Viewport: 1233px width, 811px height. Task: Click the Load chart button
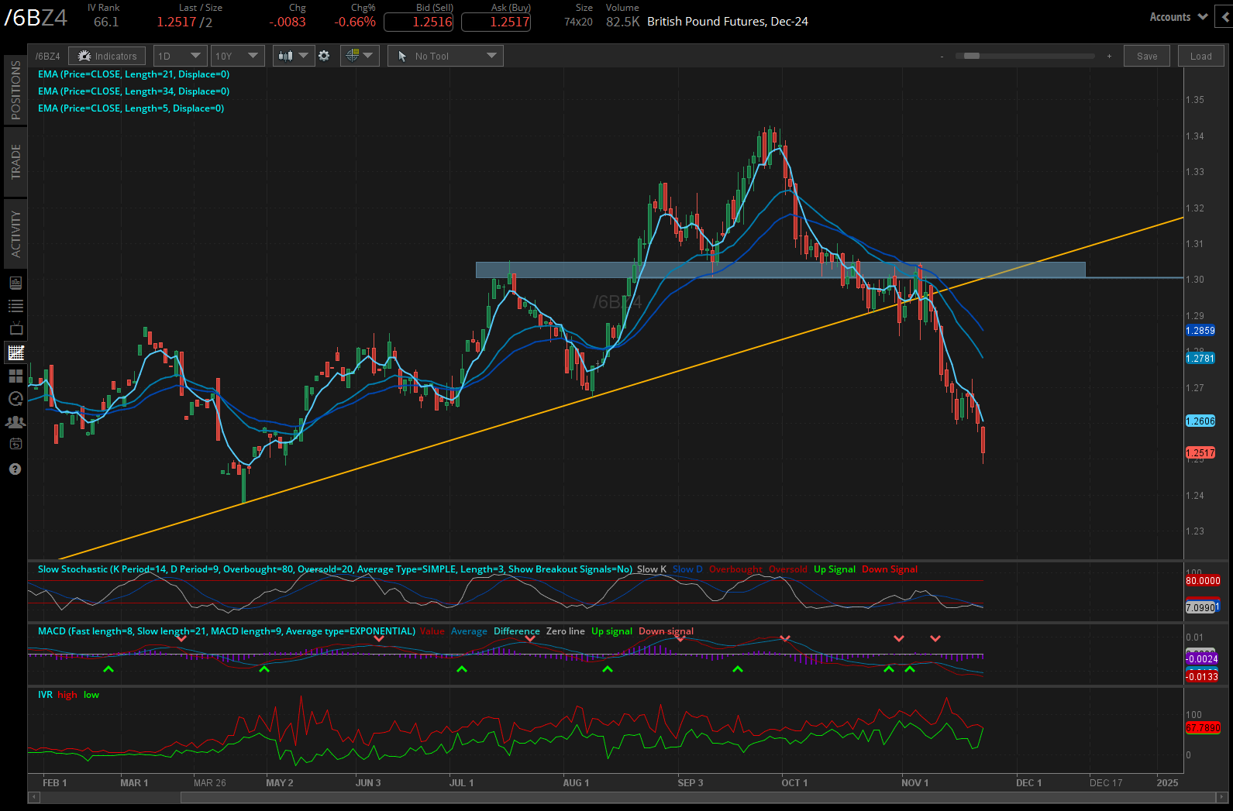point(1200,56)
